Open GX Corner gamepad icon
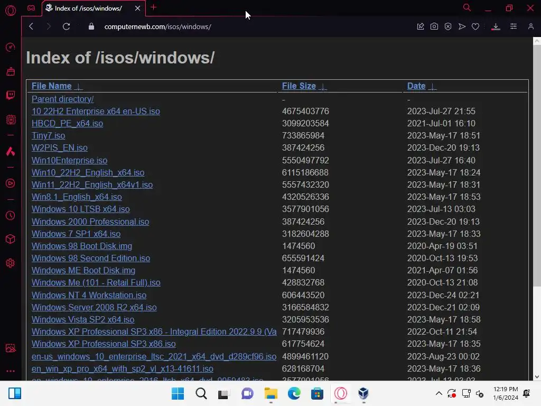 point(31,8)
